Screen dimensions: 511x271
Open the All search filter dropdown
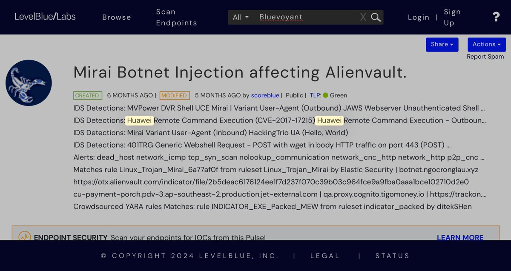(x=241, y=17)
